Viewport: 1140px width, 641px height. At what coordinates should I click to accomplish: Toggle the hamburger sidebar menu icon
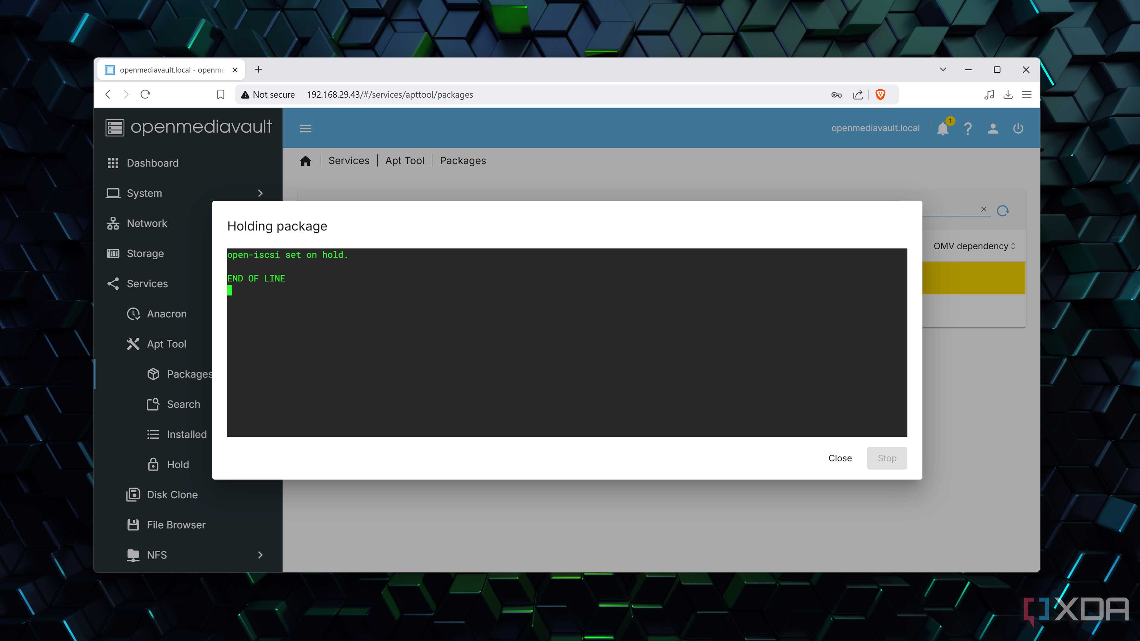[305, 128]
